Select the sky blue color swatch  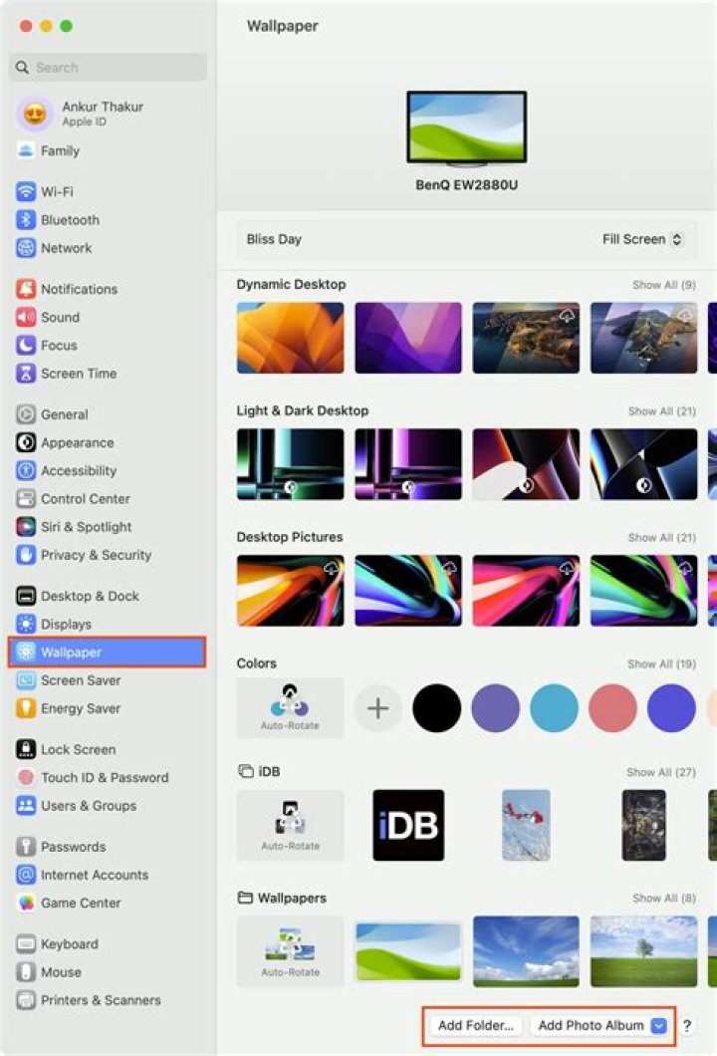554,708
